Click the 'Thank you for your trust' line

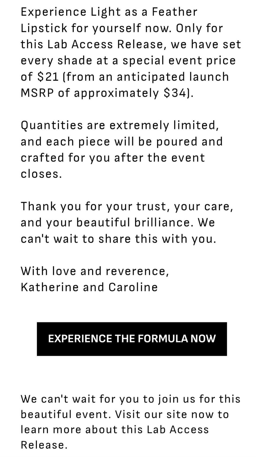127,207
